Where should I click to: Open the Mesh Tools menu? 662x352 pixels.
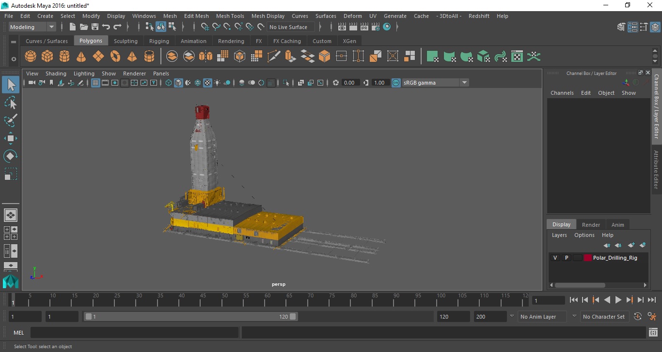coord(230,16)
